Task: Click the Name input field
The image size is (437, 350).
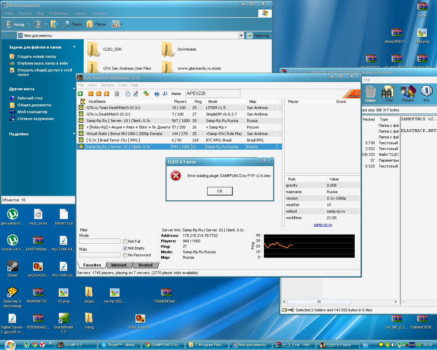Action: pos(213,94)
